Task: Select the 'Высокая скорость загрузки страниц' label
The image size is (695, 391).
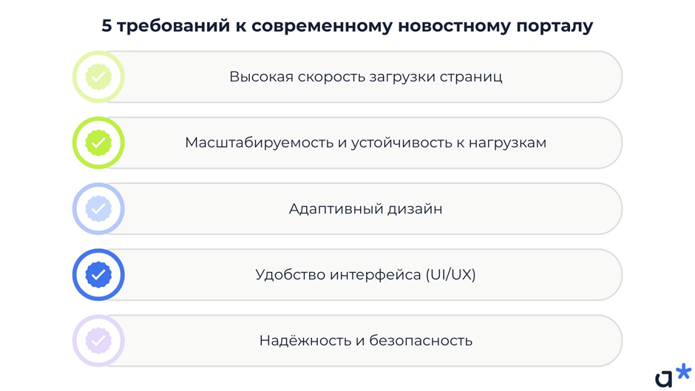Action: click(365, 77)
